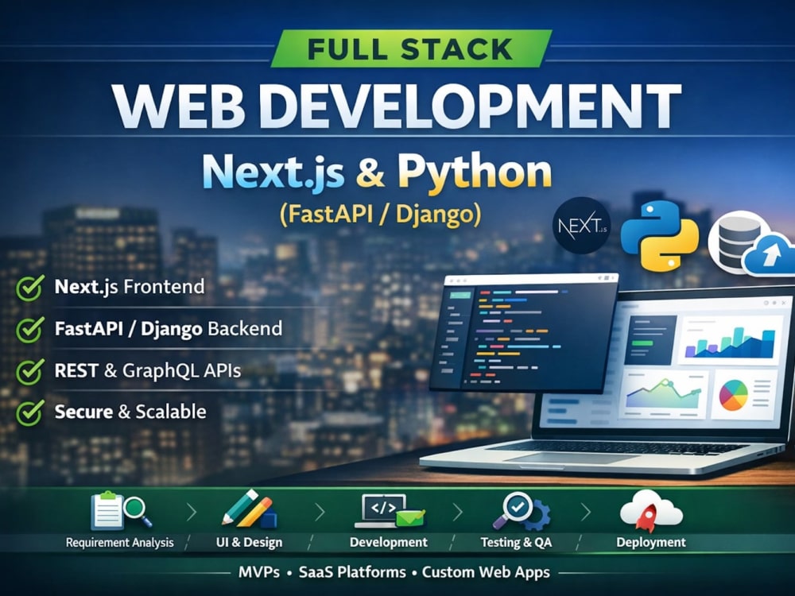Click the (FastAPI / Django) yellow text

click(380, 214)
